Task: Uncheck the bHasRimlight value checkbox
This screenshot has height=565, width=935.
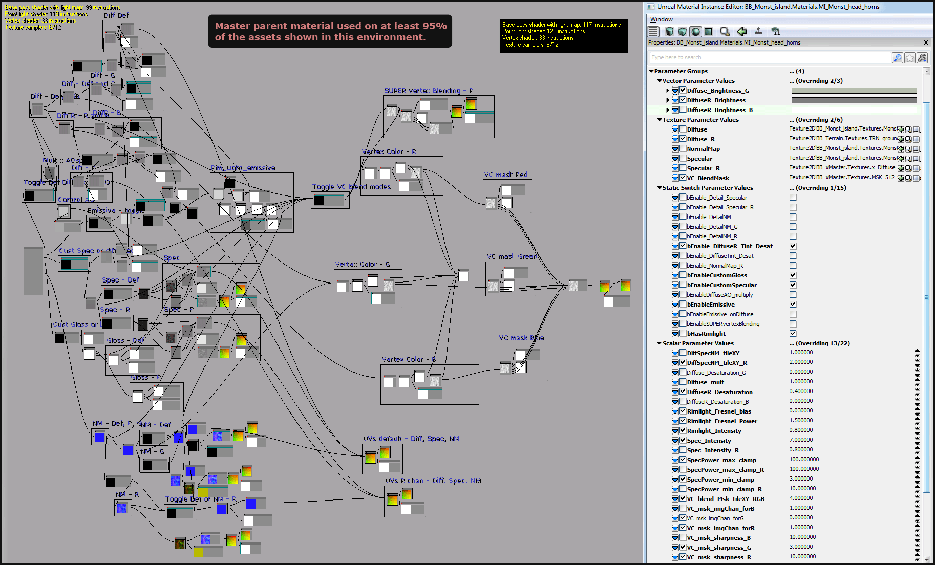Action: point(793,334)
